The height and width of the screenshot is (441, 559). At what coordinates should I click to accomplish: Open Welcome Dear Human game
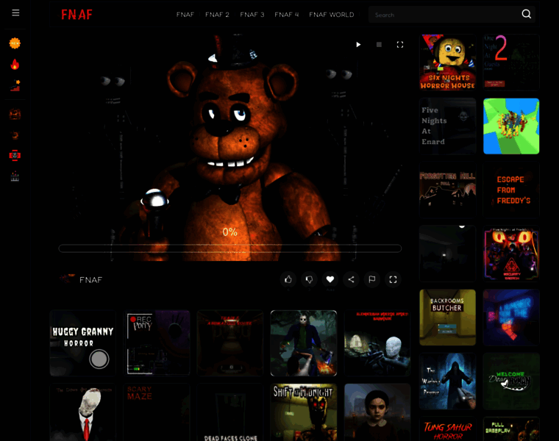pos(511,381)
